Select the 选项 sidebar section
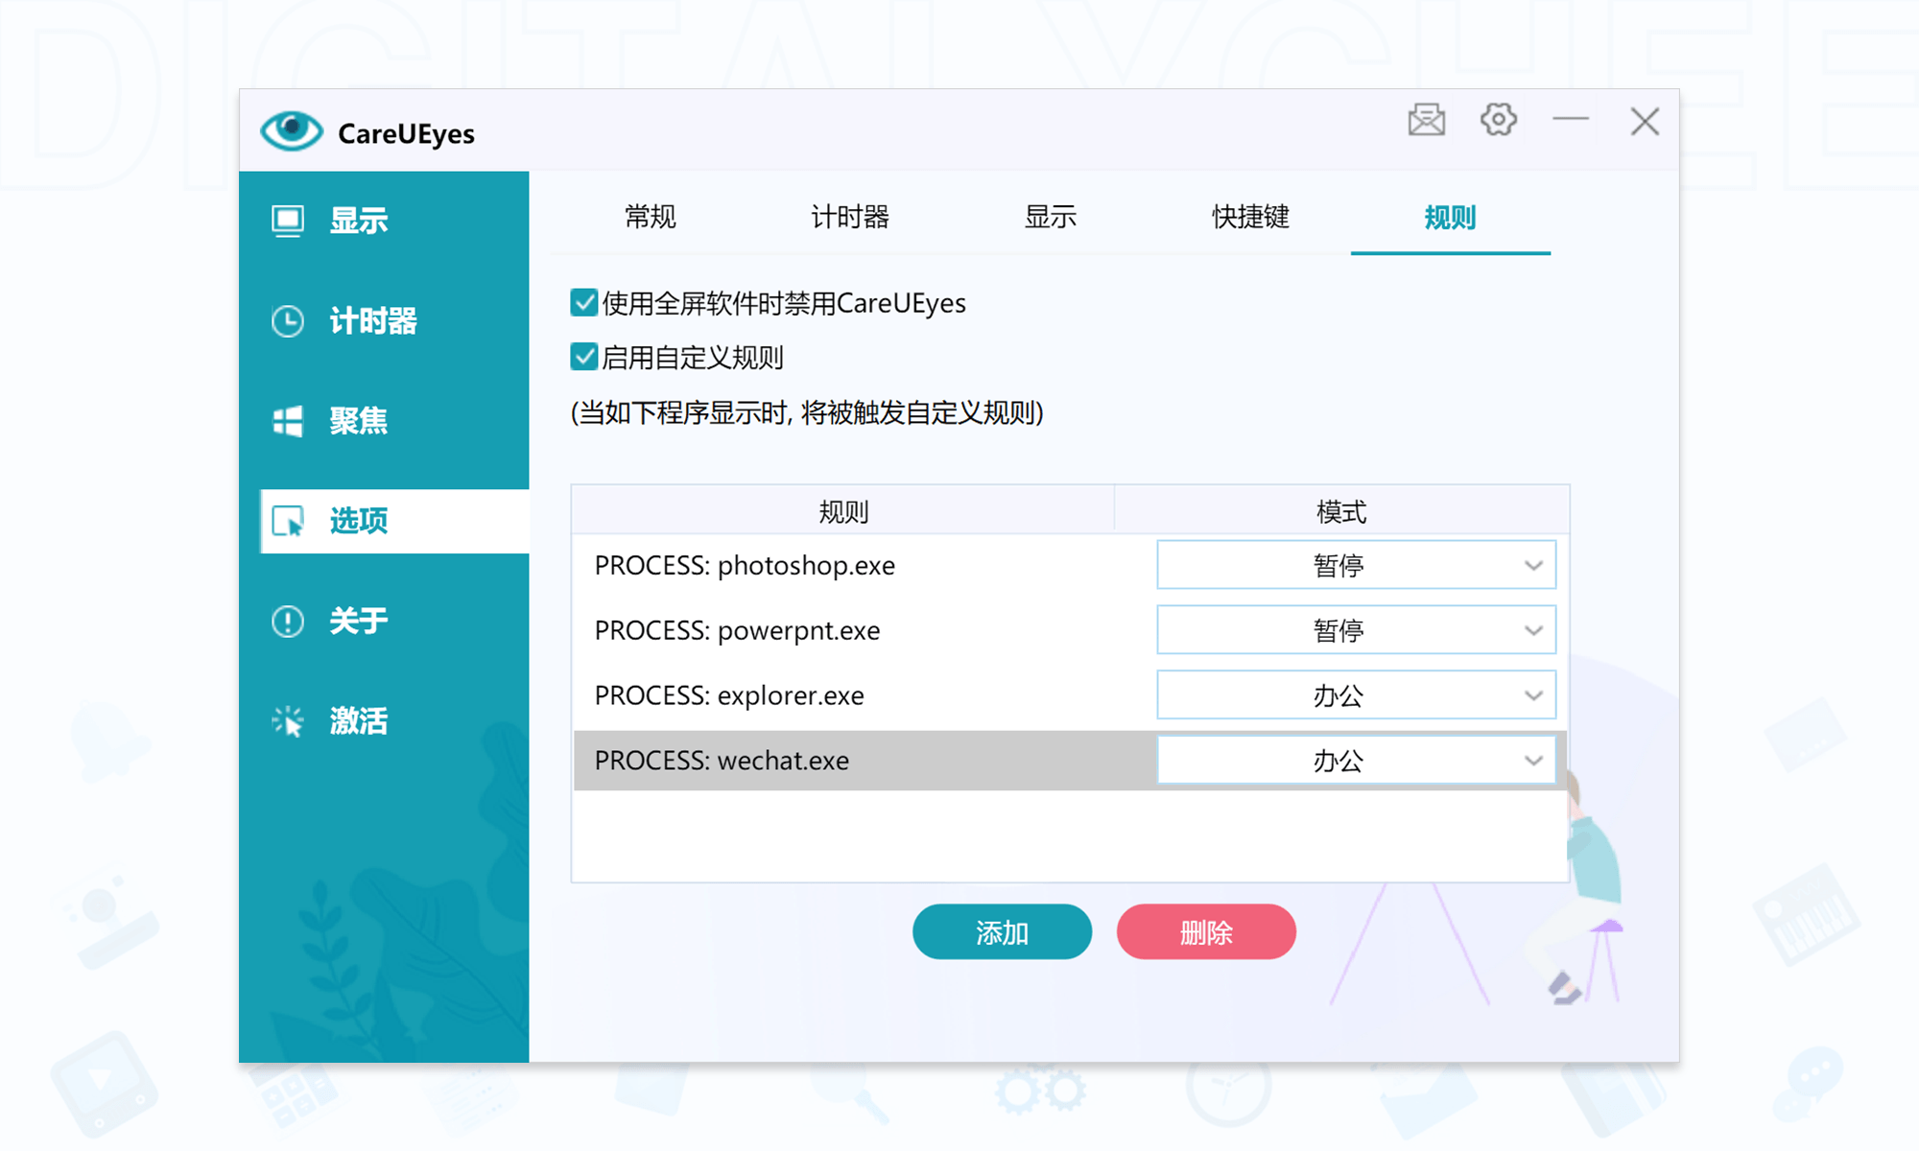 click(x=394, y=521)
